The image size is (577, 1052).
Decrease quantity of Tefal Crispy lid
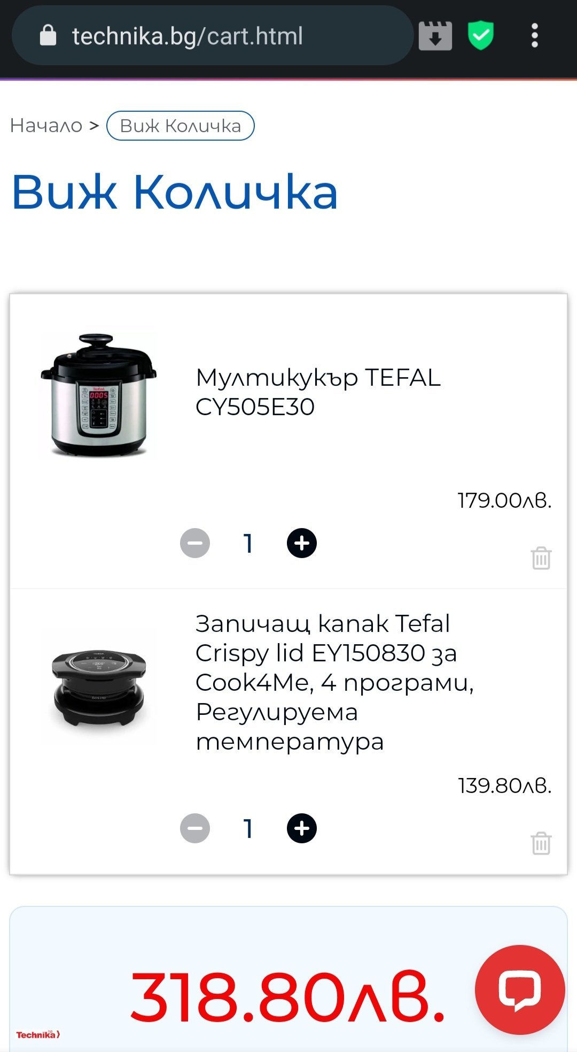click(195, 828)
